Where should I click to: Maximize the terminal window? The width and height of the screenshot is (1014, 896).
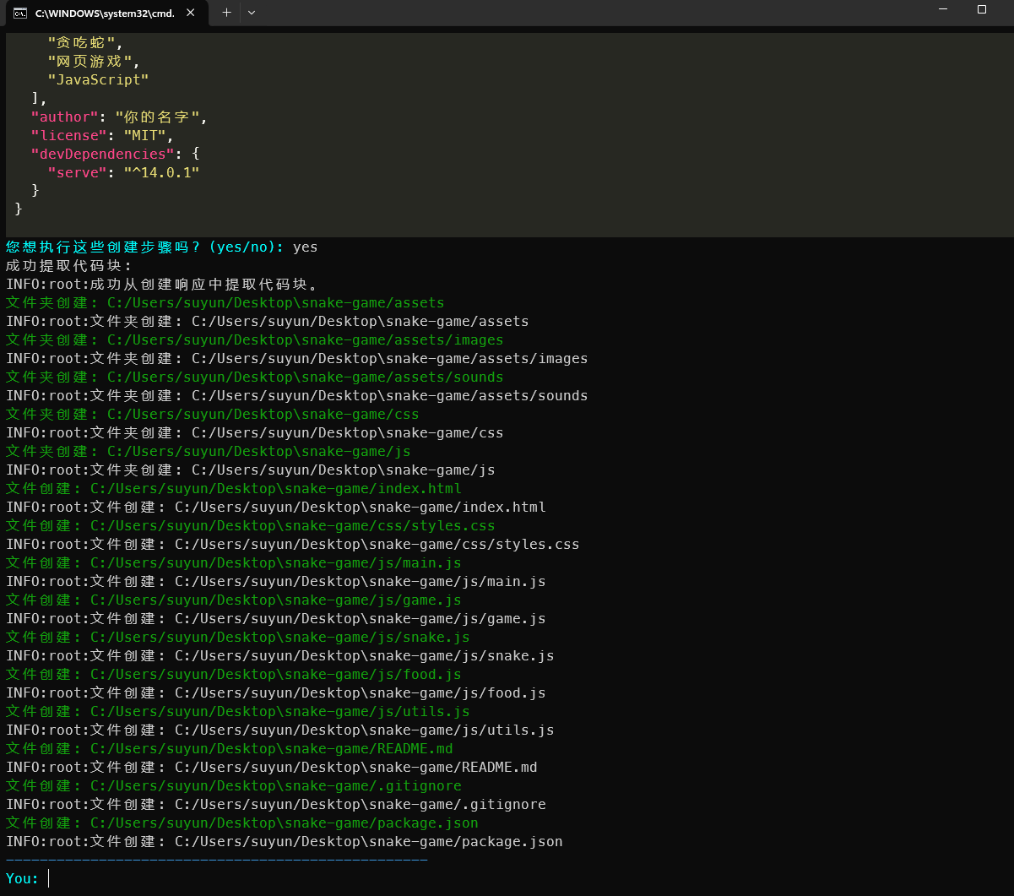(x=982, y=10)
